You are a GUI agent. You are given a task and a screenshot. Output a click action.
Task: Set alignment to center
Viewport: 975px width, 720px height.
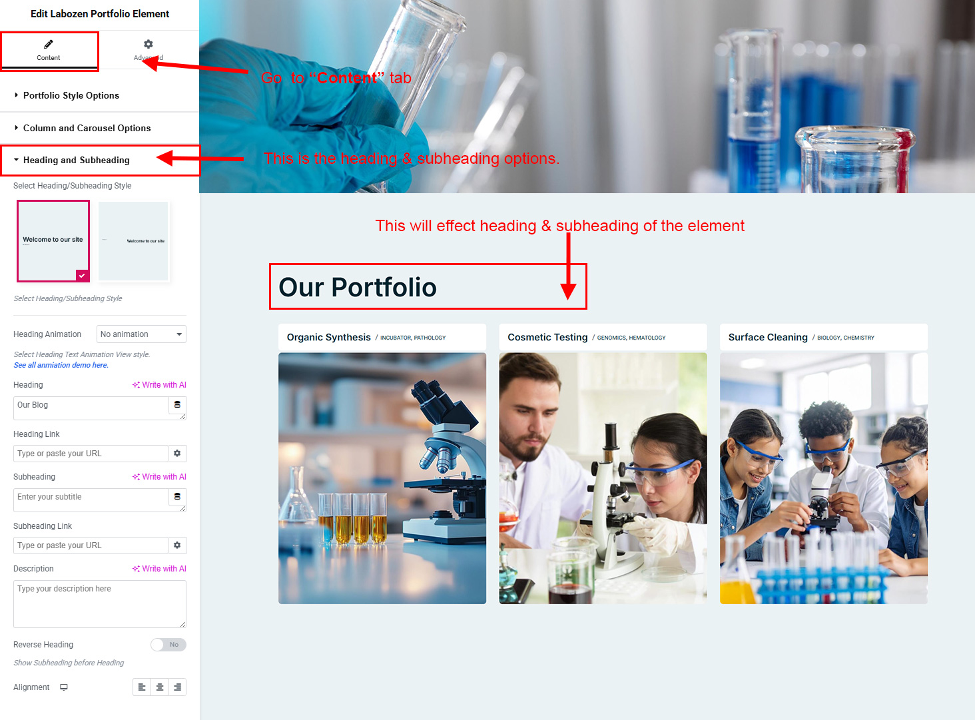point(160,687)
